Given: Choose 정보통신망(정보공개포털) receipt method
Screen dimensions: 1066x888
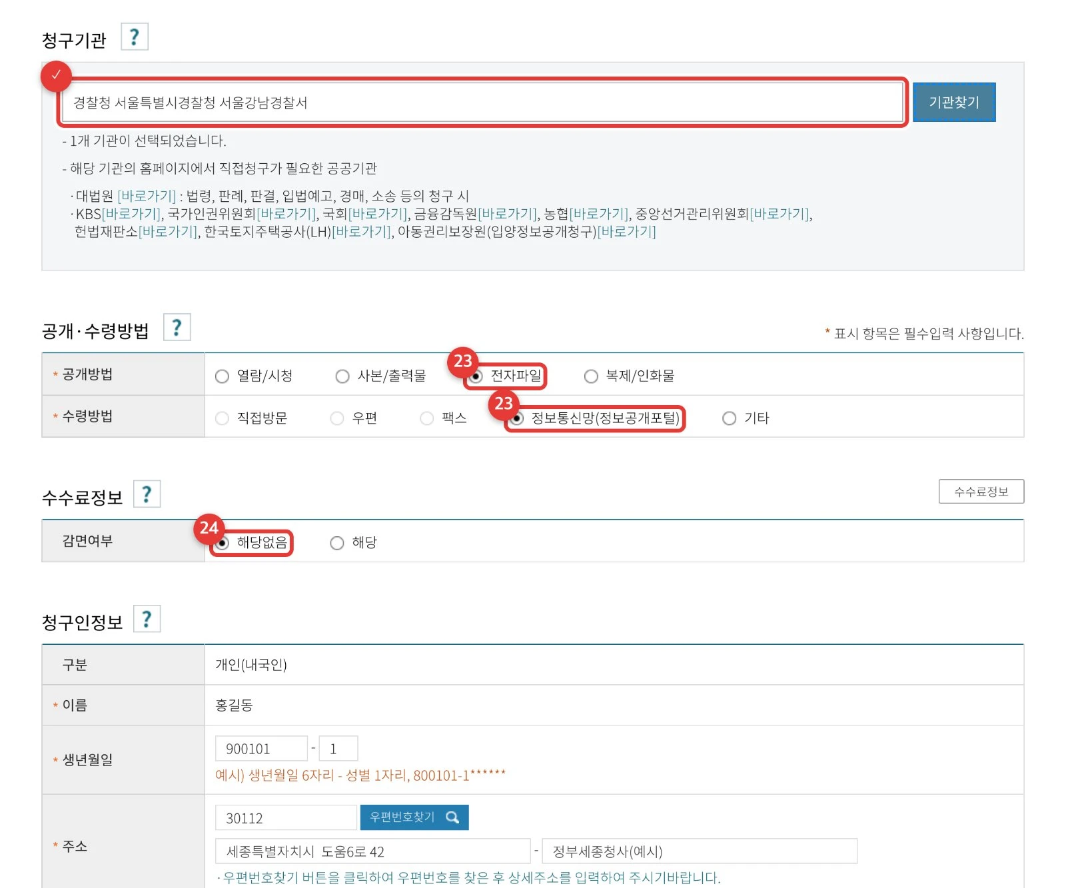Looking at the screenshot, I should (516, 418).
